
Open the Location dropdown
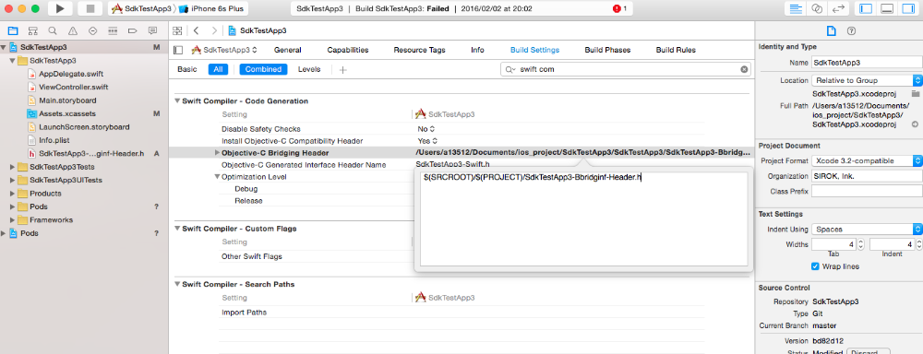(x=867, y=80)
